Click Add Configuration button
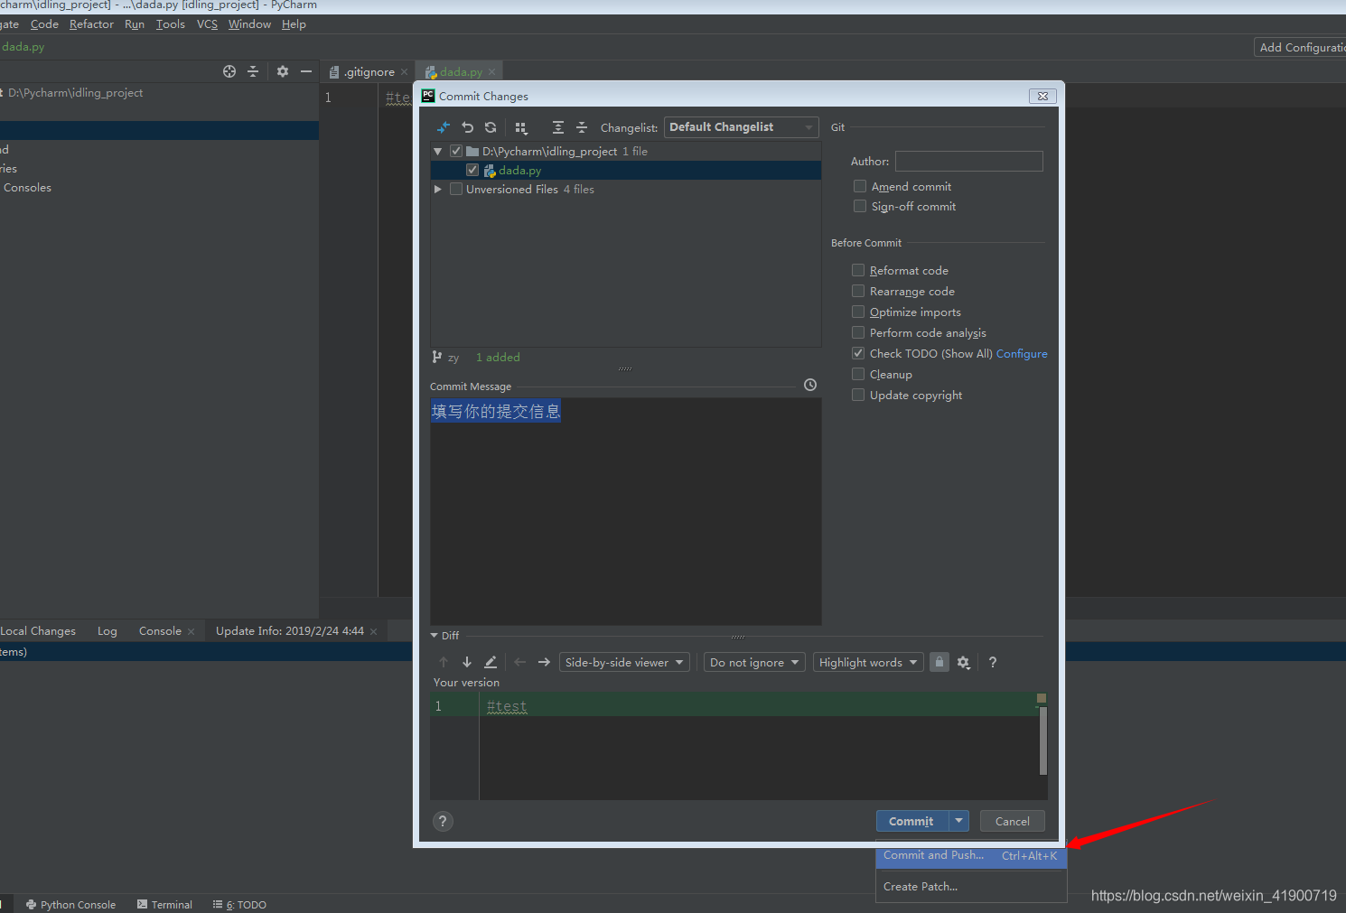The image size is (1346, 913). click(x=1301, y=47)
